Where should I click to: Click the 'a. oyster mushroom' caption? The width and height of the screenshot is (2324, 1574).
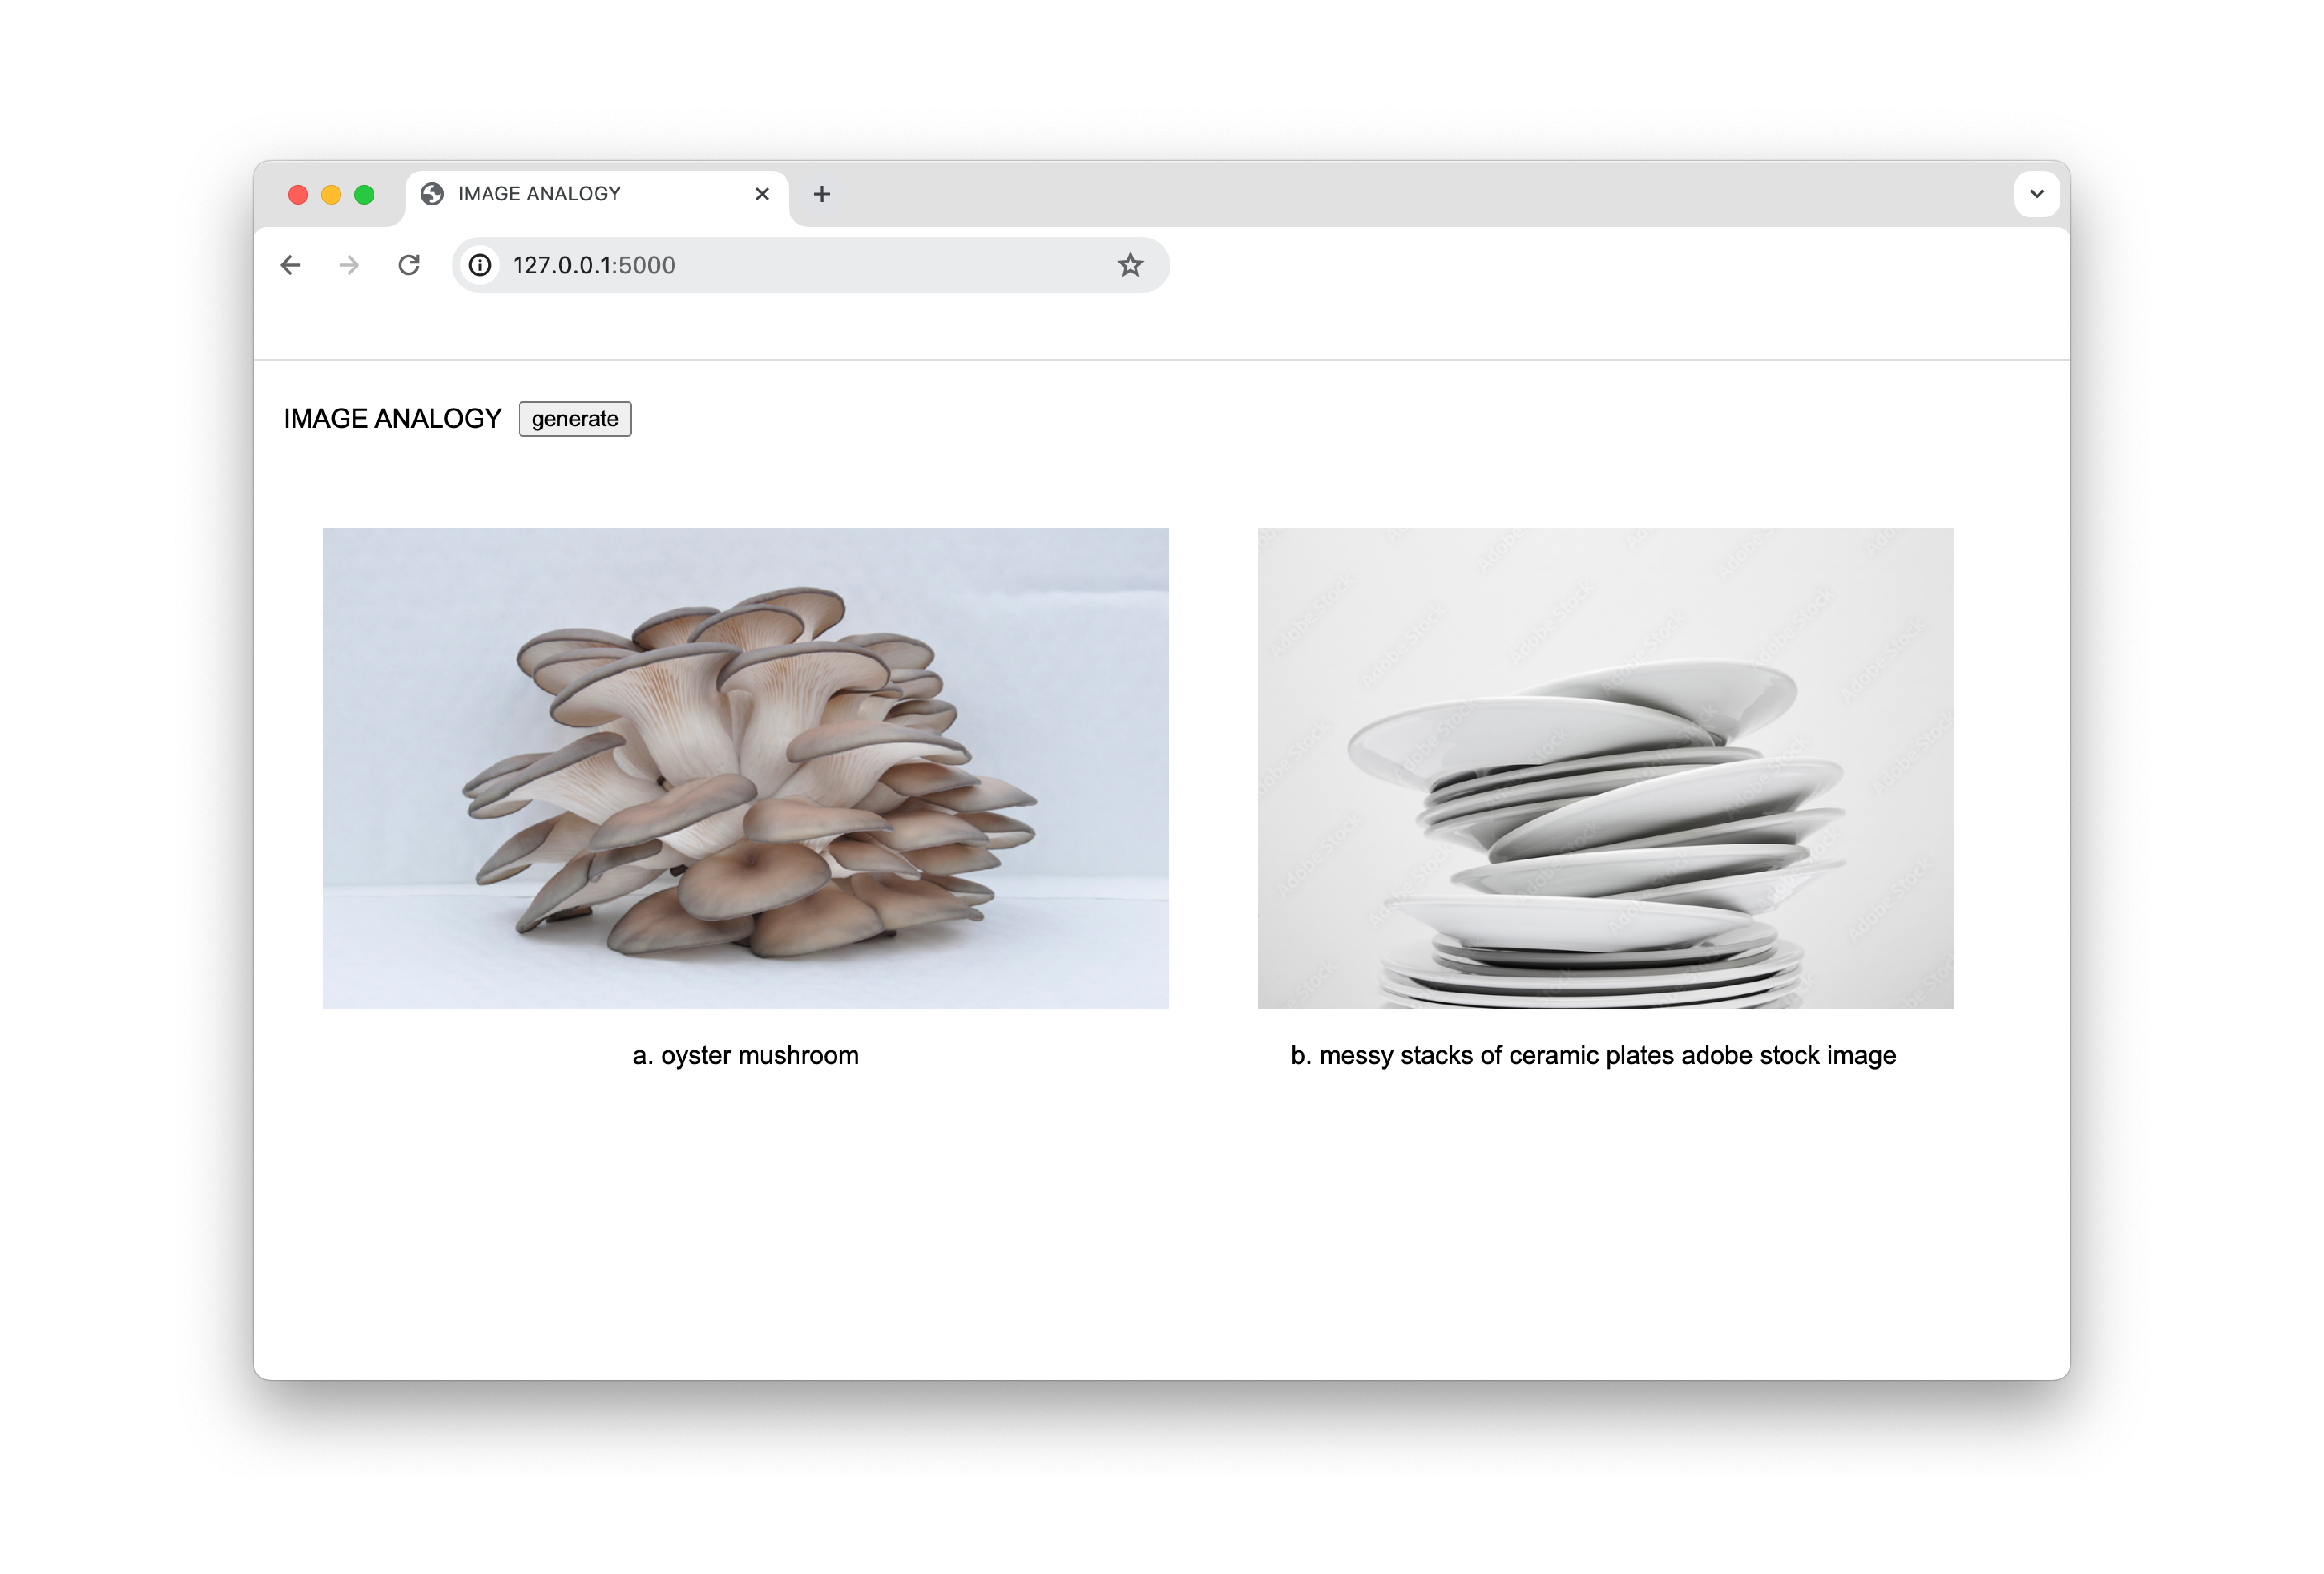[745, 1055]
